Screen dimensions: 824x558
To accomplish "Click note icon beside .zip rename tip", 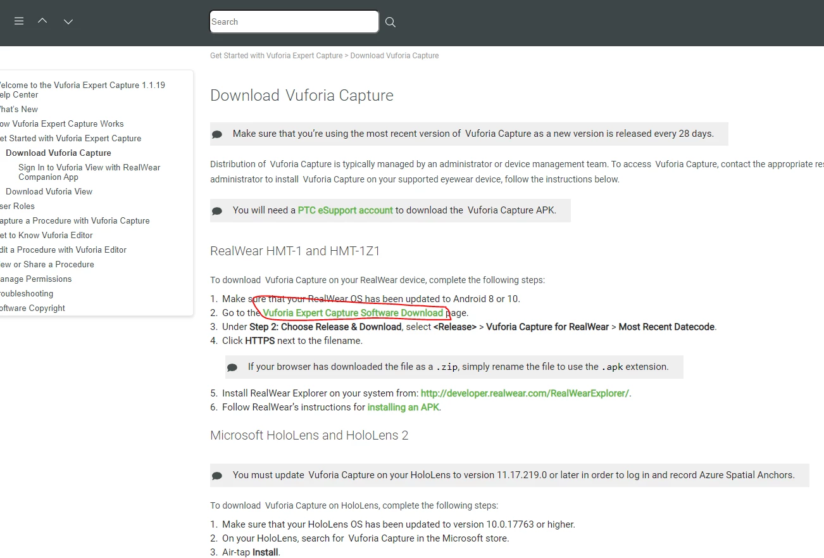I will tap(232, 367).
